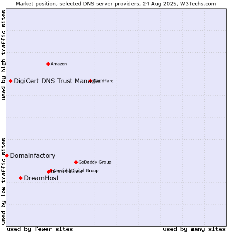This screenshot has width=232, height=232.
Task: Click the 'used by fewer sites' axis label
Action: 40,229
